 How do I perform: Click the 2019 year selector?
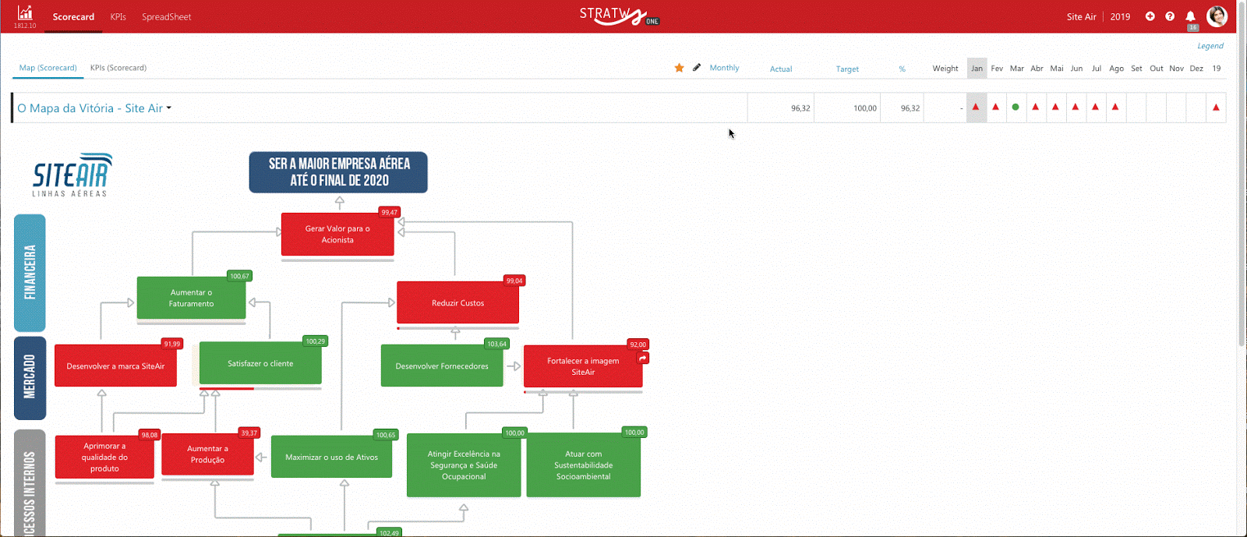(1120, 16)
